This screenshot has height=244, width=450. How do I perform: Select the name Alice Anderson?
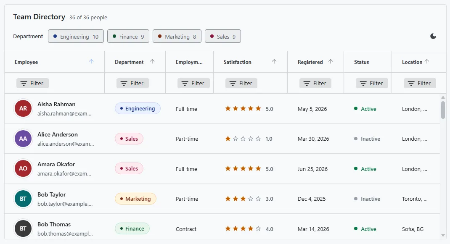(x=57, y=134)
